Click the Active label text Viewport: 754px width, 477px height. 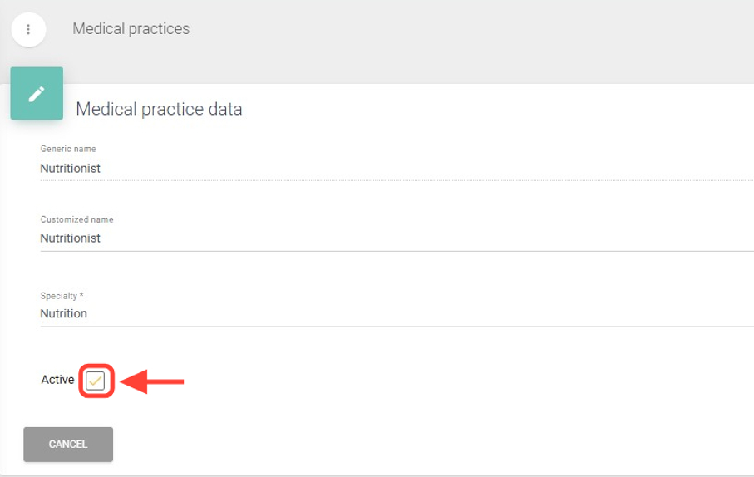pyautogui.click(x=57, y=380)
